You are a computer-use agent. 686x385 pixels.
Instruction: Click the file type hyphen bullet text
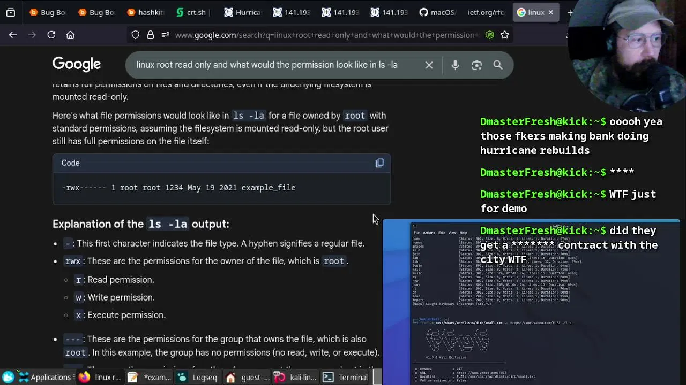[x=214, y=243]
